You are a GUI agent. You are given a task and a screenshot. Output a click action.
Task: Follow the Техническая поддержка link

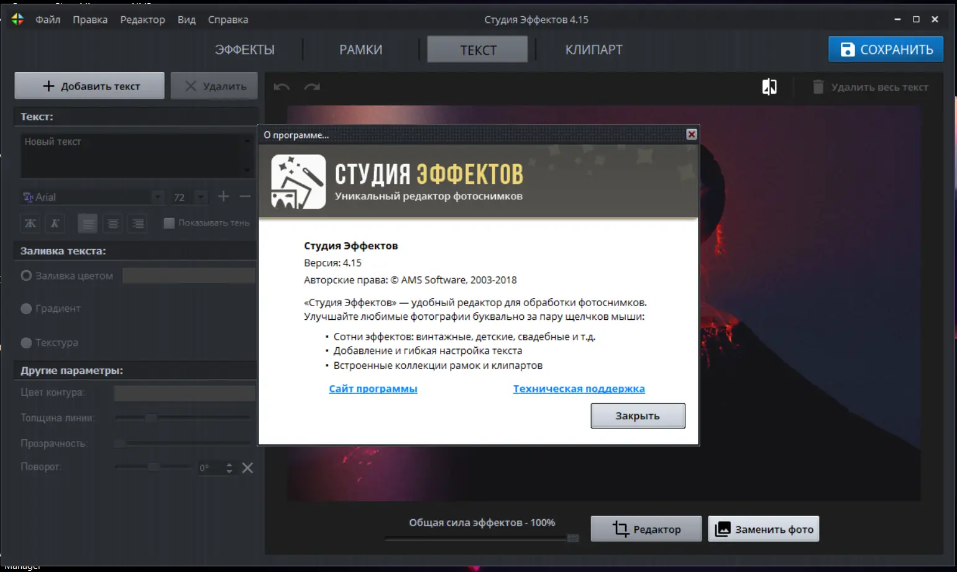tap(579, 388)
